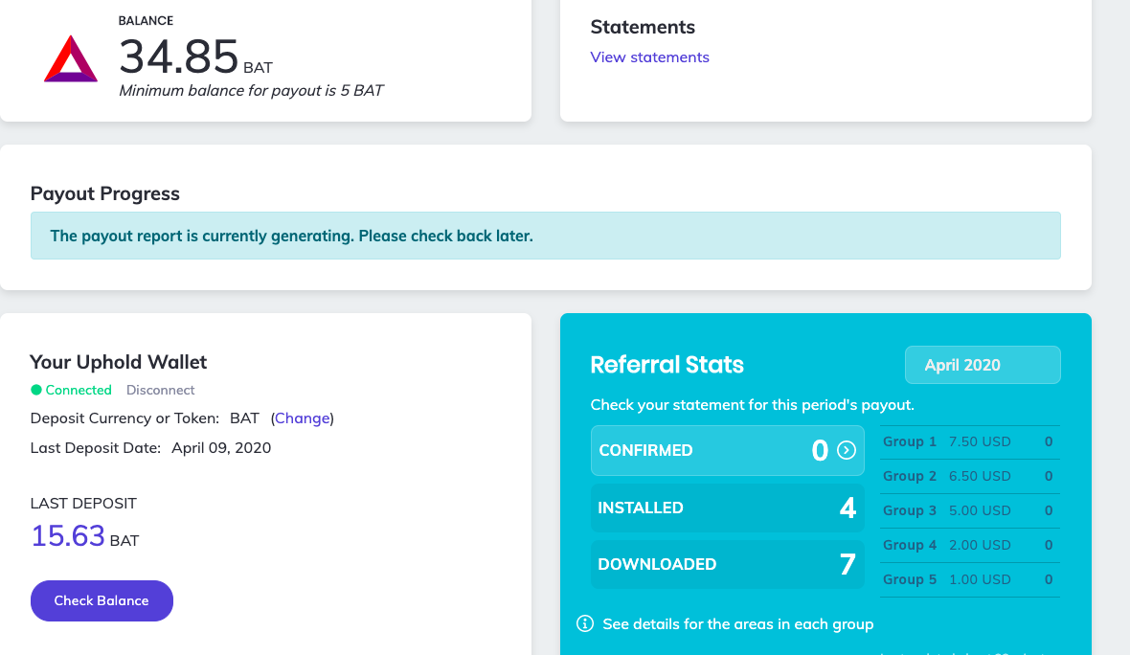The width and height of the screenshot is (1130, 655).
Task: Change the deposit currency or token
Action: 303,418
